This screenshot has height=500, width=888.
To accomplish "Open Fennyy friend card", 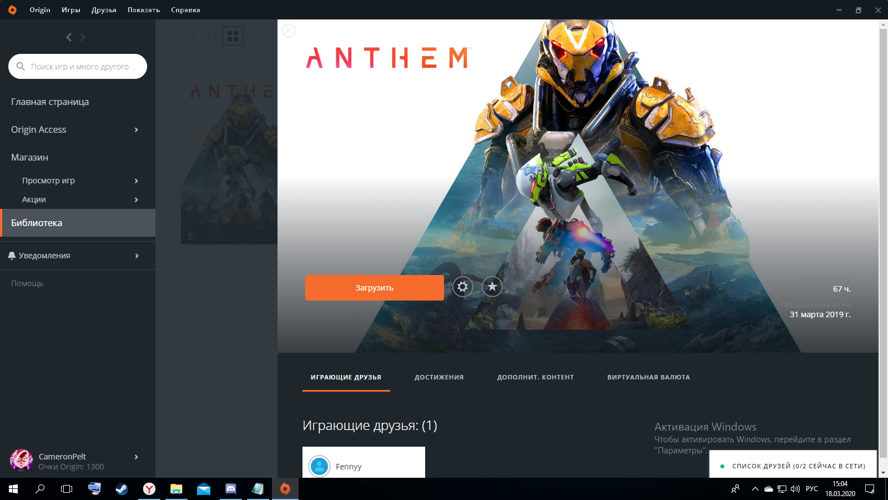I will pos(364,462).
